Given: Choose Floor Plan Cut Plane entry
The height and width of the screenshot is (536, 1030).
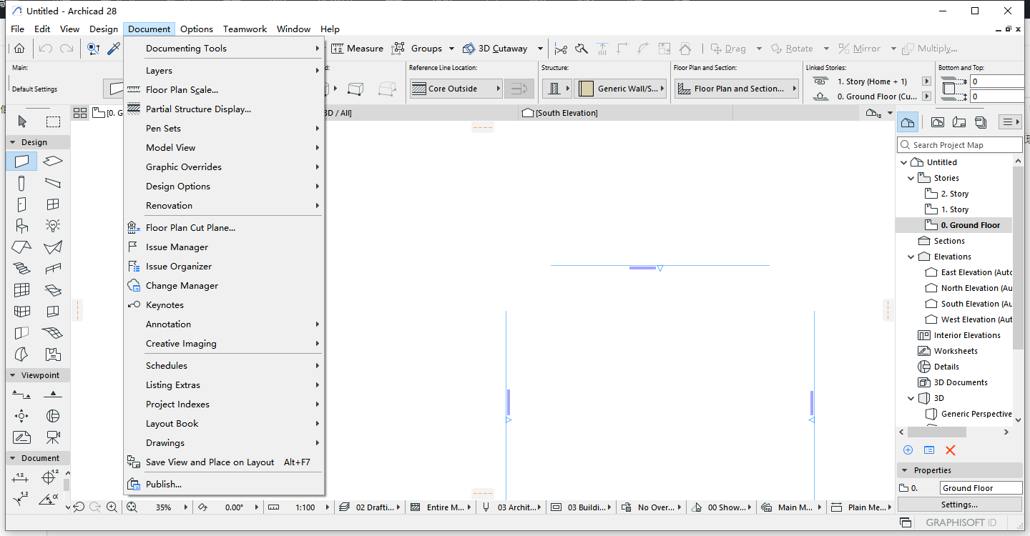Looking at the screenshot, I should point(223,228).
